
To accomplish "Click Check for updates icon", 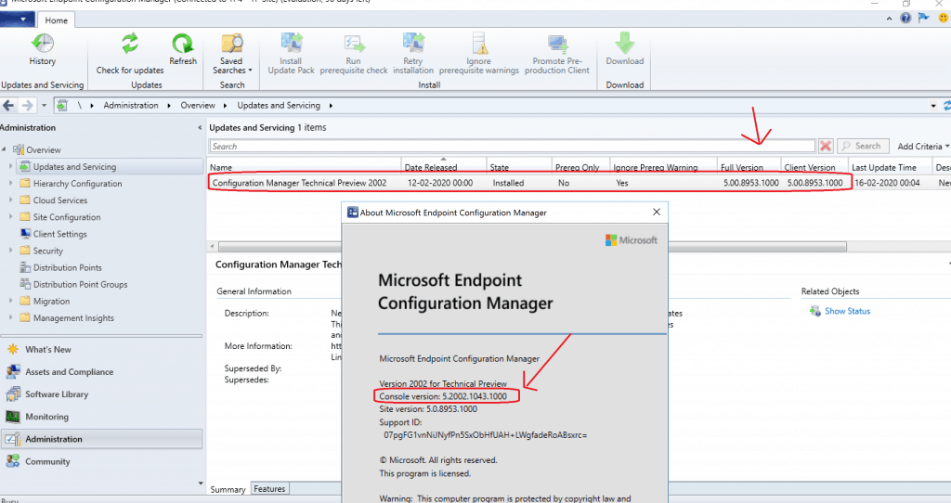I will 130,44.
